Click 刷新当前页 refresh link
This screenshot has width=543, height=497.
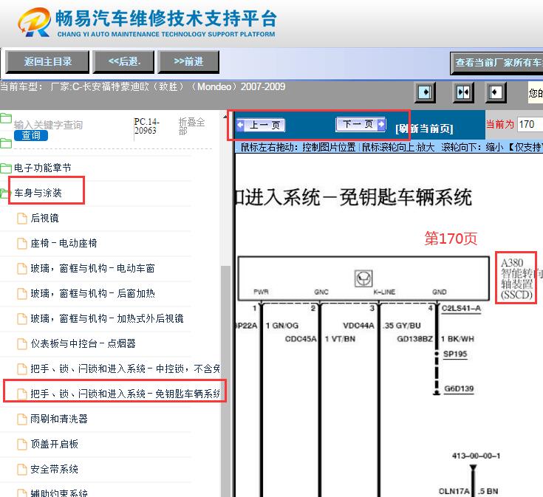click(x=424, y=128)
